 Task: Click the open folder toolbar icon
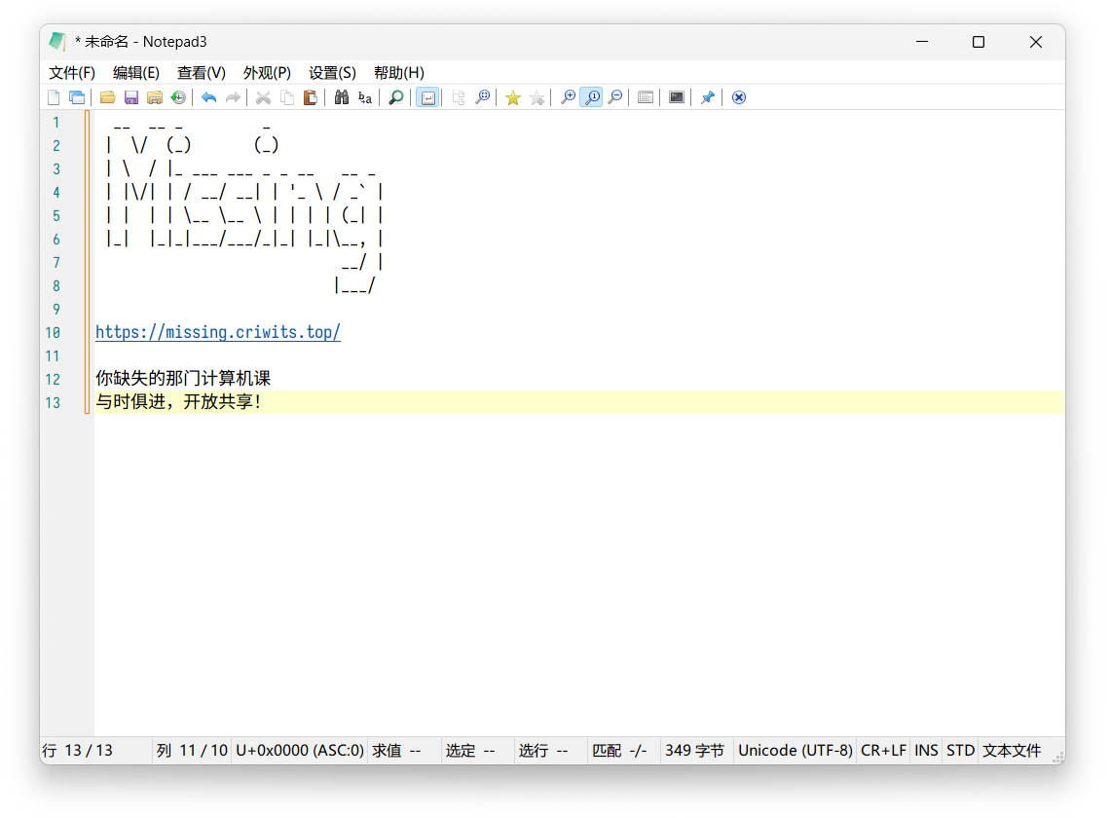108,97
